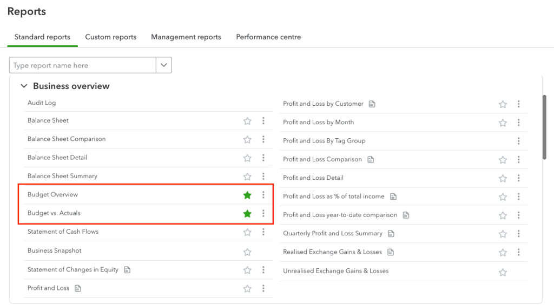Viewport: 554px width, 305px height.
Task: Star Profit and Loss Comparison report
Action: [x=503, y=160]
